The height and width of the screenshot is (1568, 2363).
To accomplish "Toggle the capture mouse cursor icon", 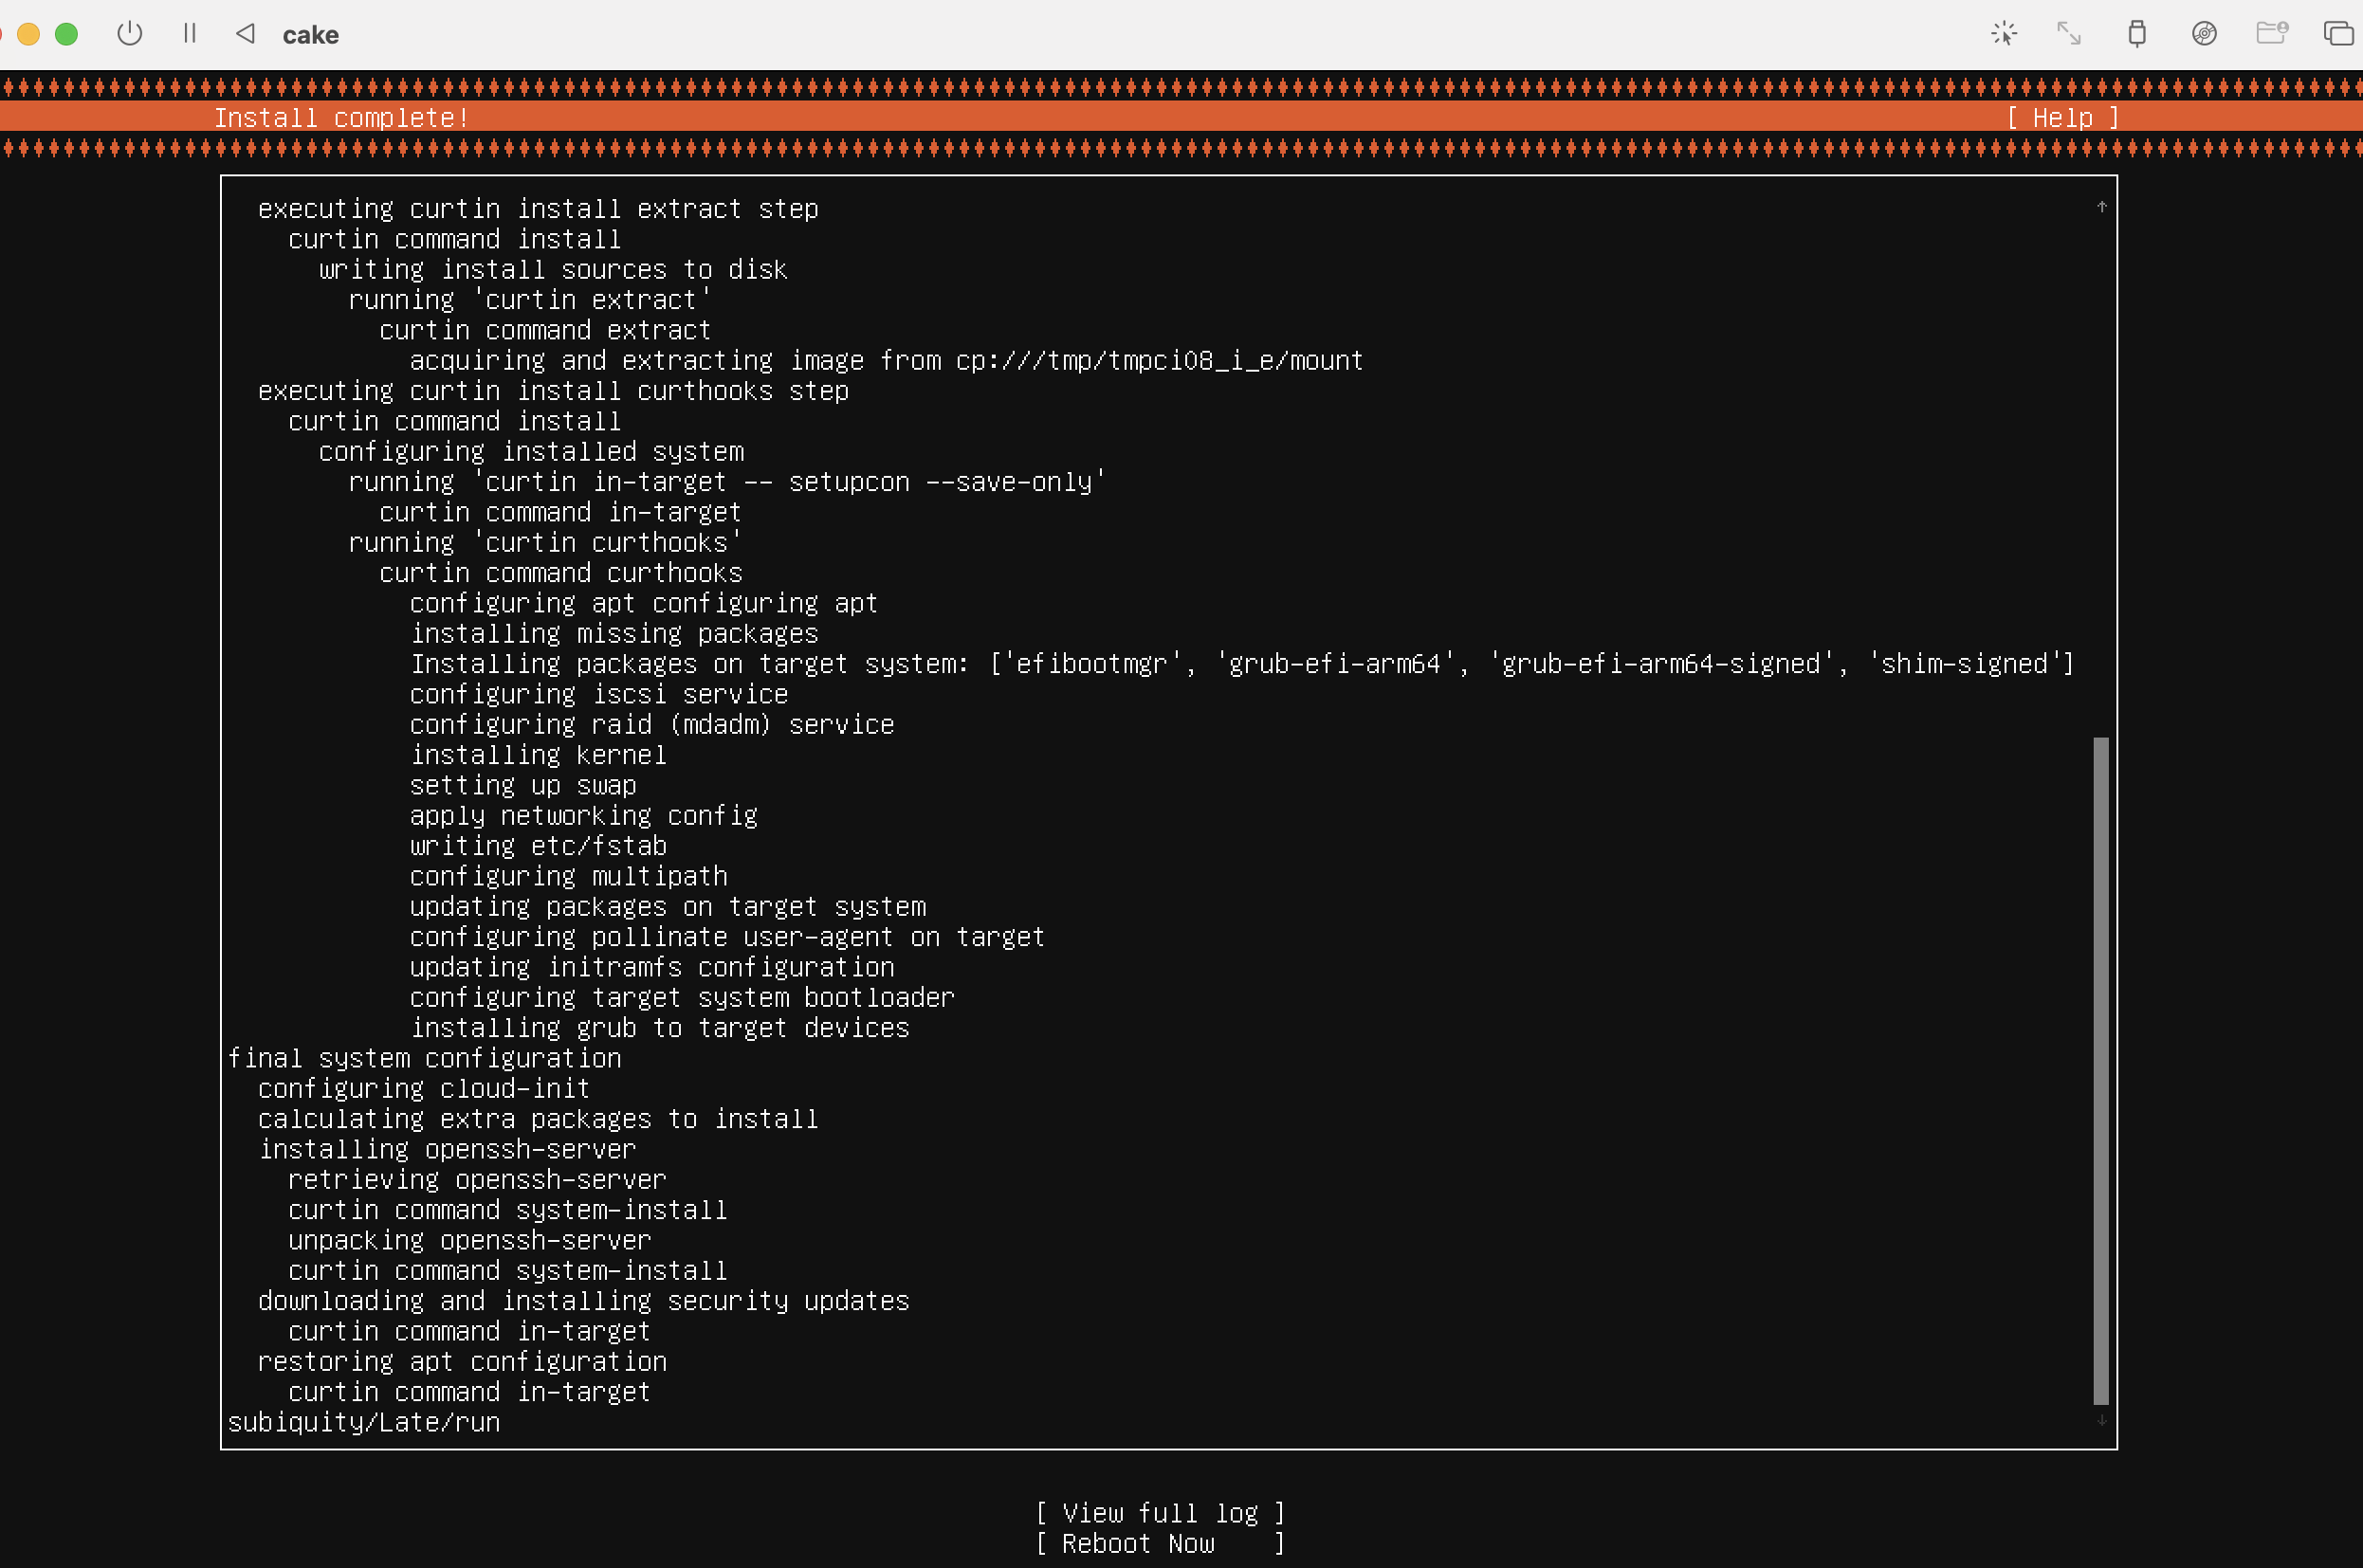I will [x=2003, y=34].
